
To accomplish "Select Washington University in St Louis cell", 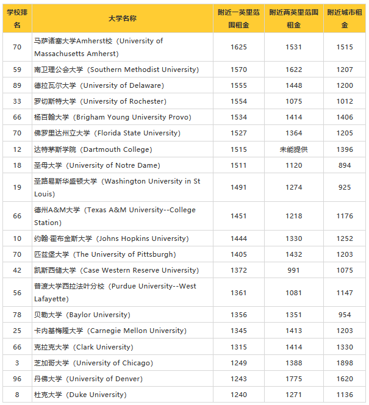I will pyautogui.click(x=123, y=187).
